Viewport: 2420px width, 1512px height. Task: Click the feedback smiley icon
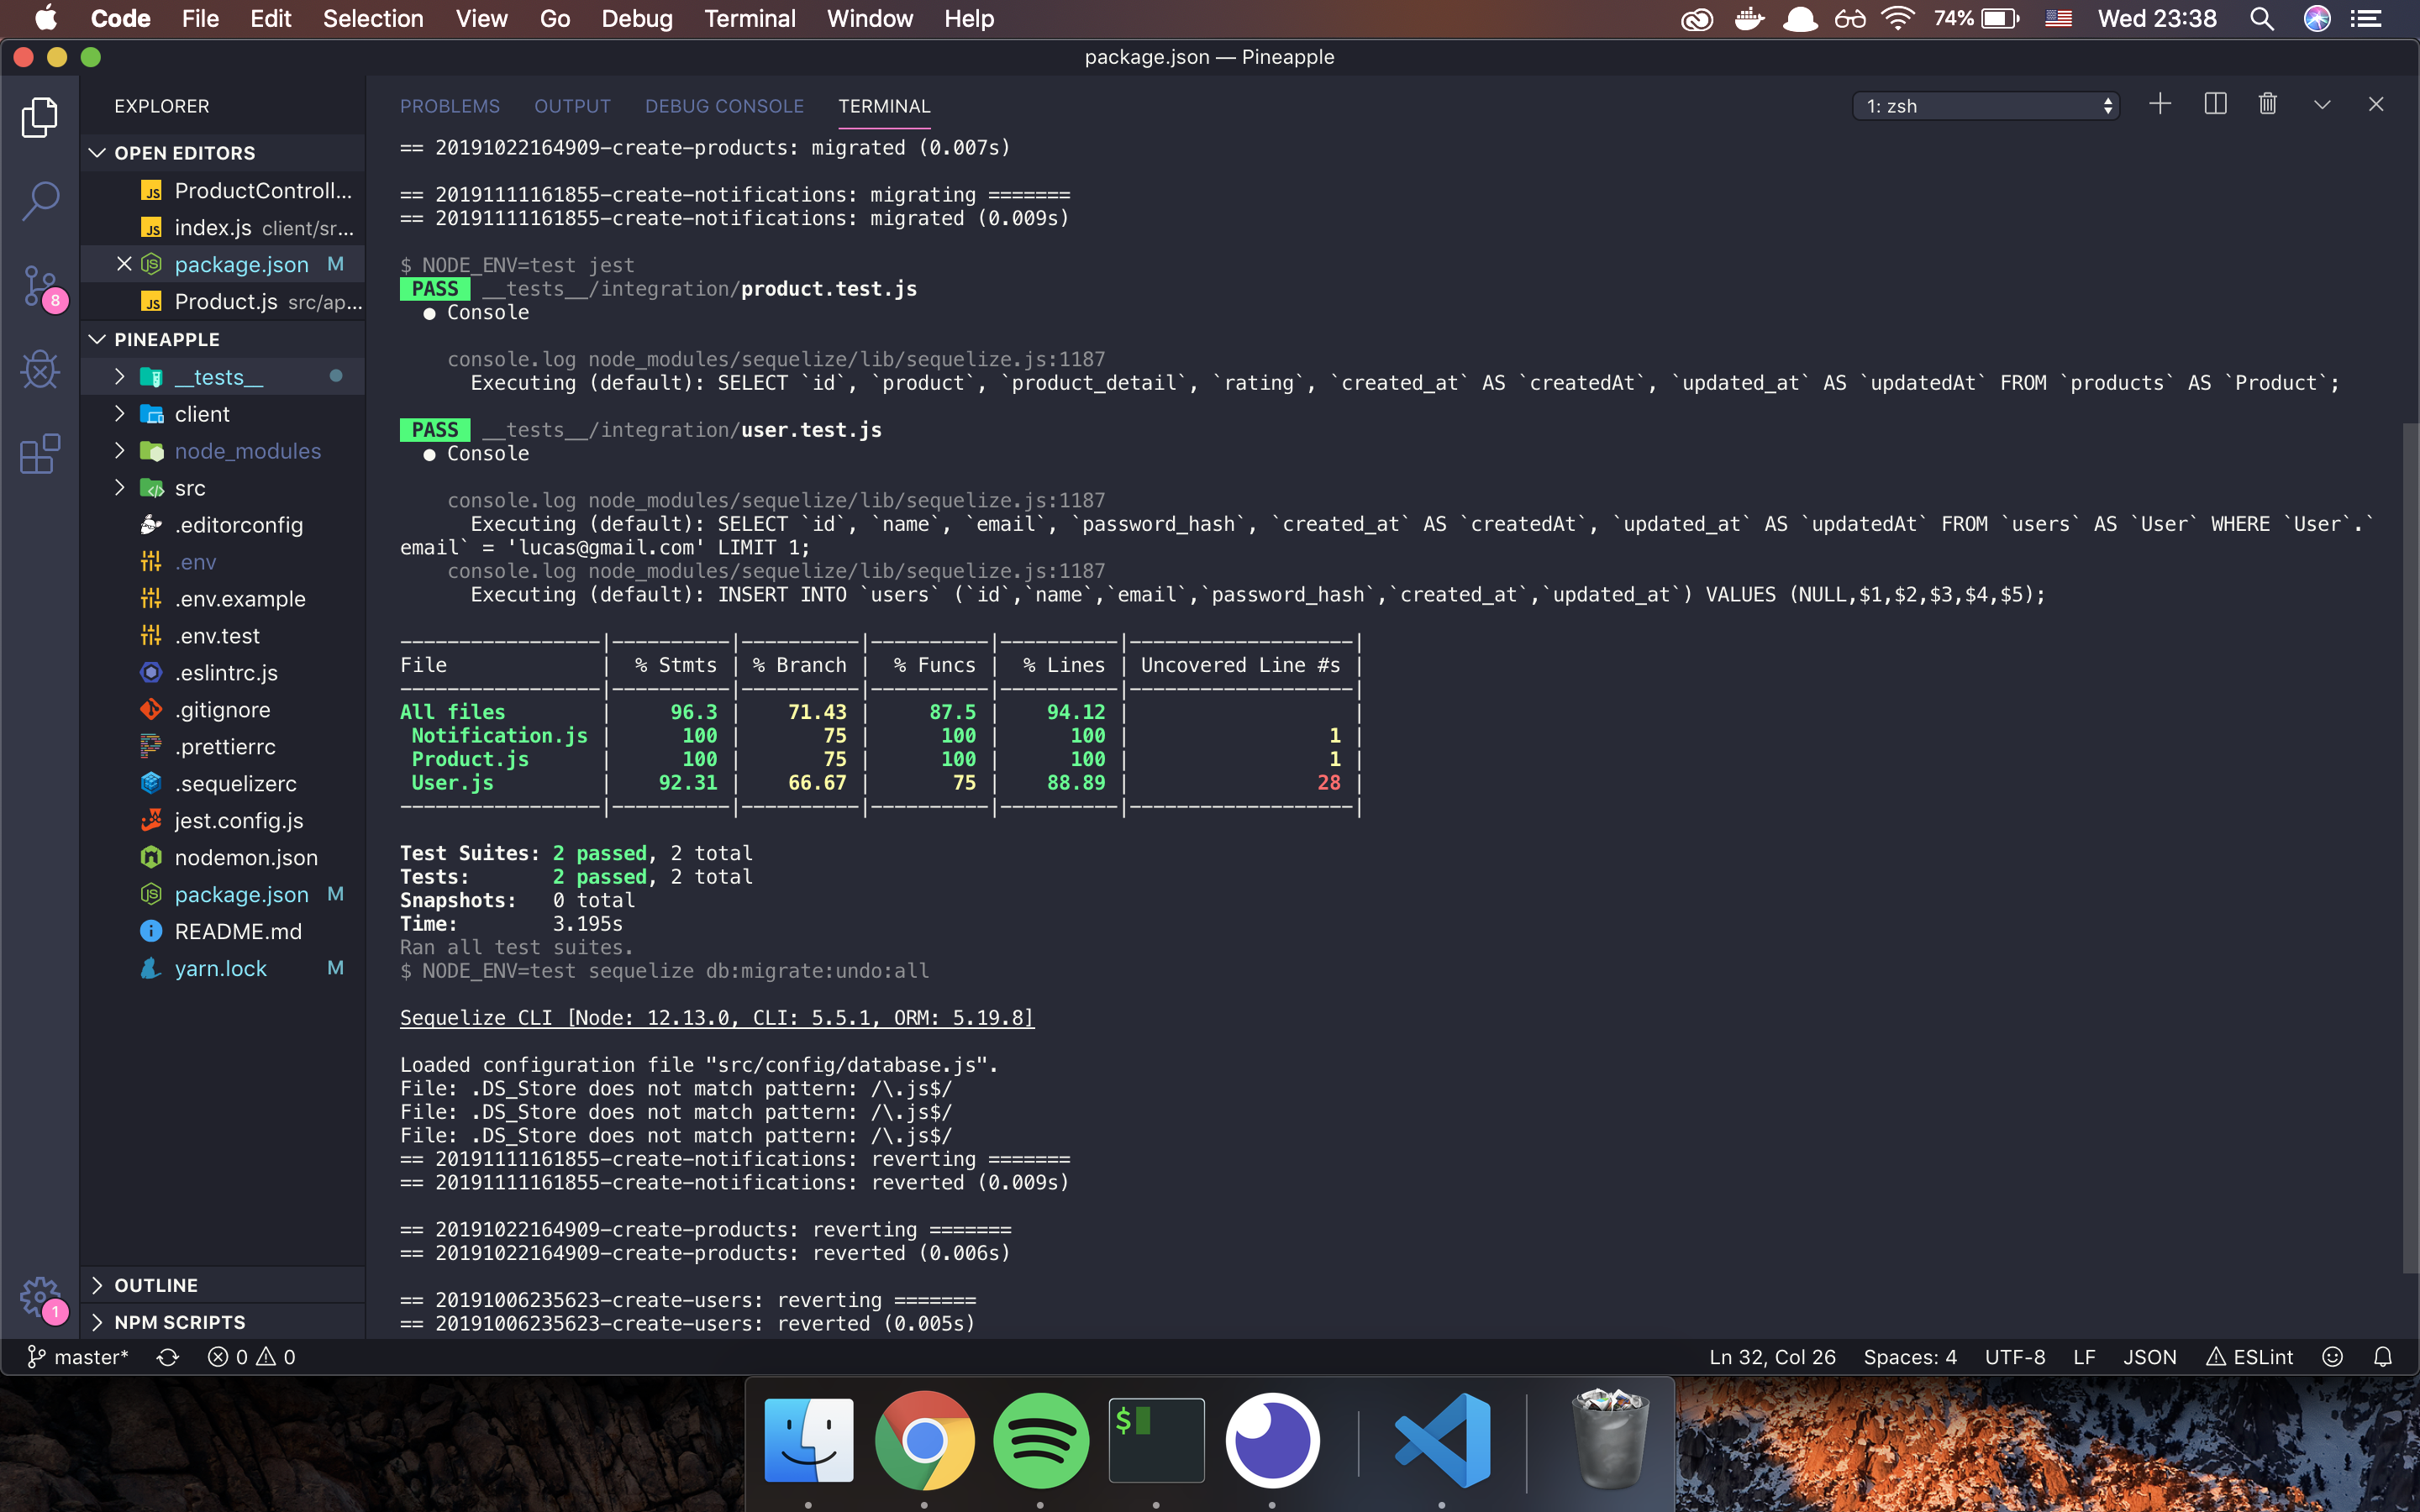(x=2333, y=1357)
